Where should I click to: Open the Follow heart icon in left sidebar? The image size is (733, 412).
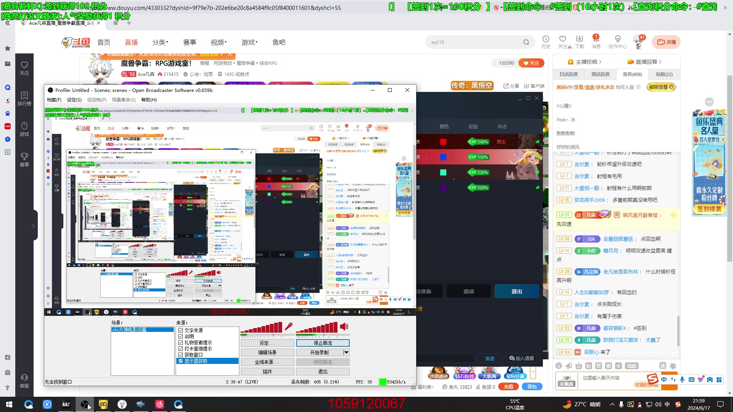coord(24,68)
